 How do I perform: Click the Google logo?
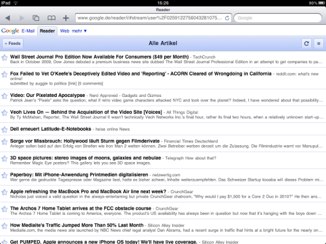pyautogui.click(x=10, y=31)
